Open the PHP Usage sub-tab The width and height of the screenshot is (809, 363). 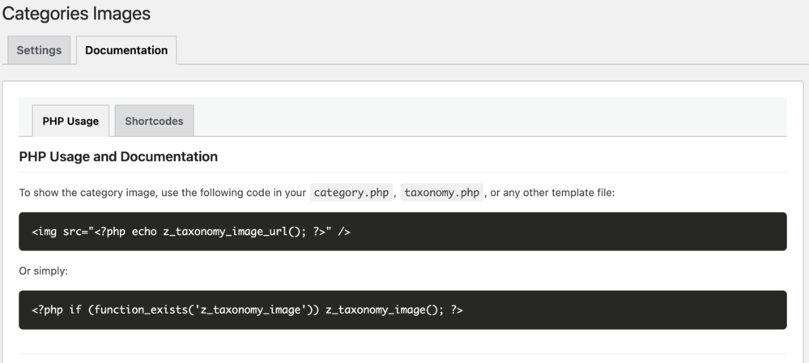(70, 121)
